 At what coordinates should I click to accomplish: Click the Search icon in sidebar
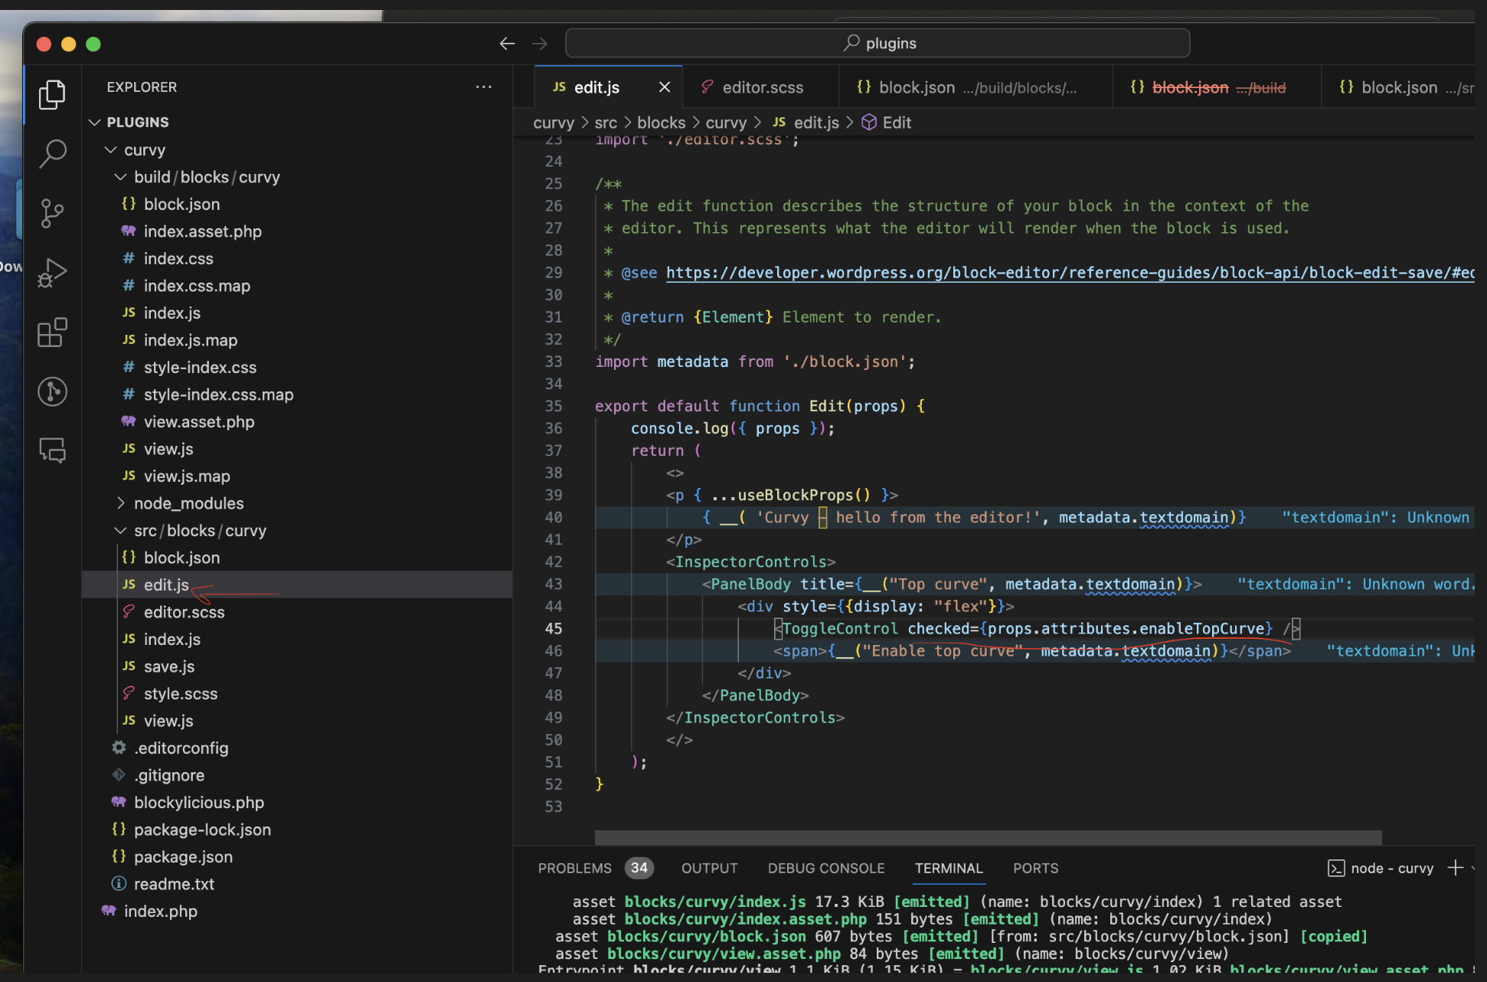53,152
